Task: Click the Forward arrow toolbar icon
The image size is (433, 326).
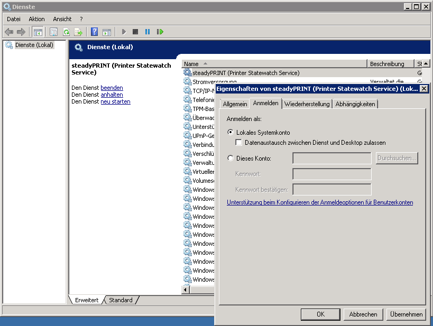Action: click(x=21, y=32)
